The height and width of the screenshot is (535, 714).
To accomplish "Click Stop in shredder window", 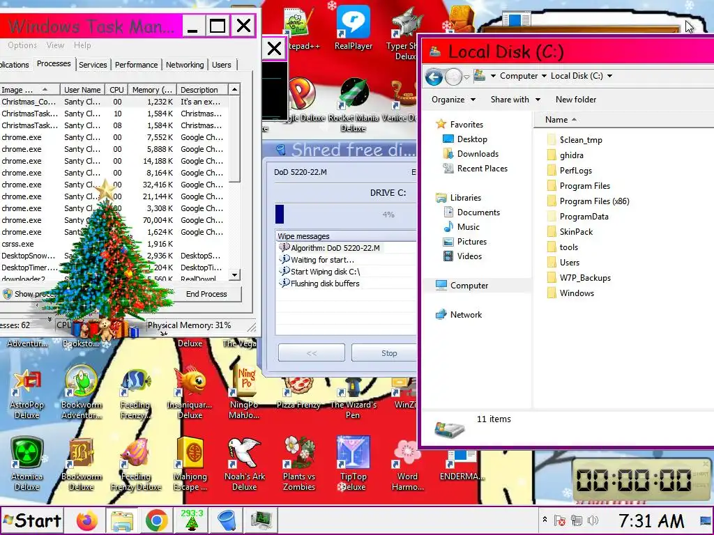I will 386,353.
